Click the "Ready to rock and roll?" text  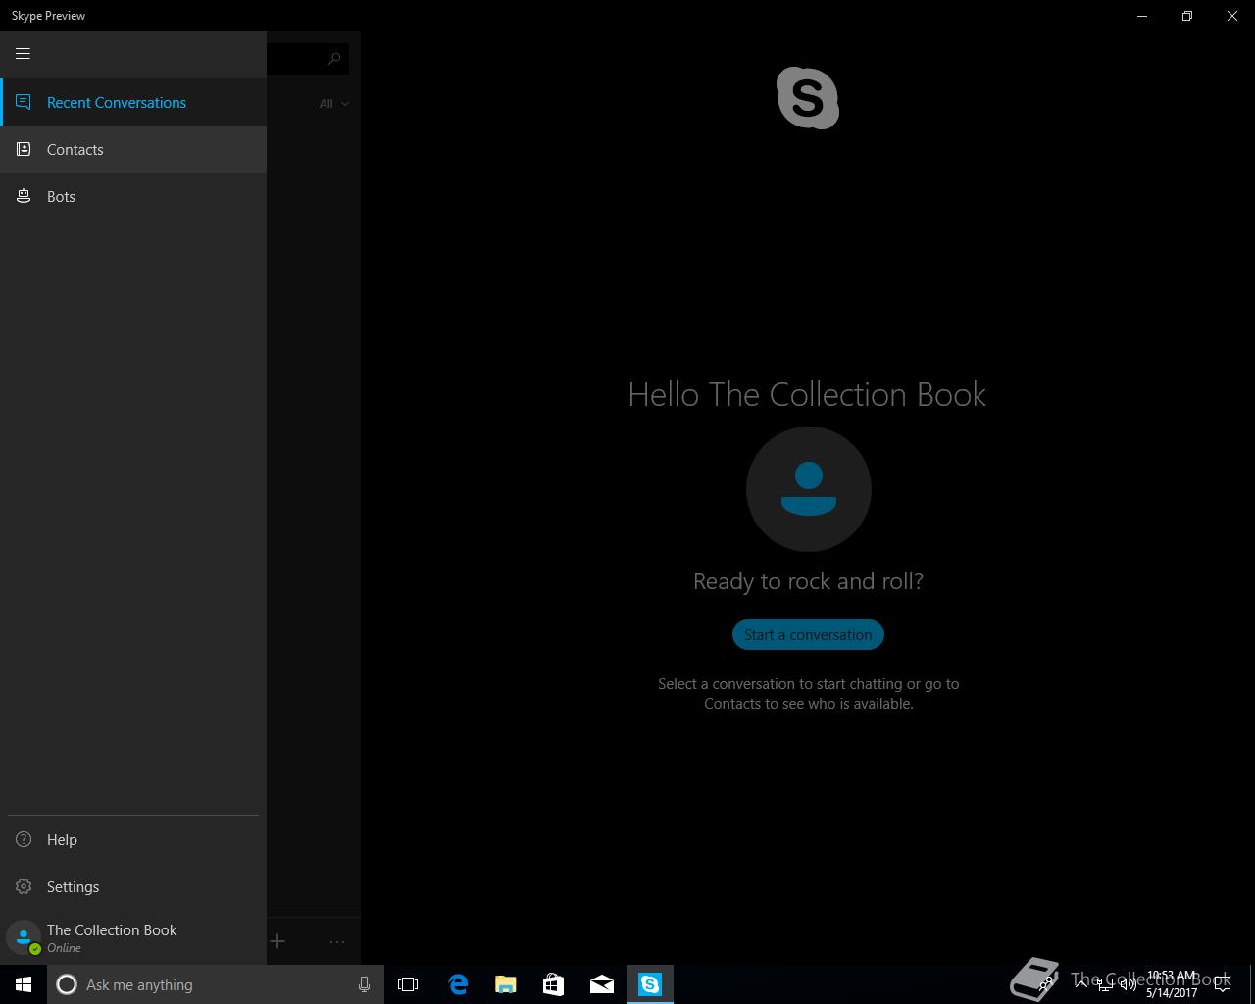point(808,581)
